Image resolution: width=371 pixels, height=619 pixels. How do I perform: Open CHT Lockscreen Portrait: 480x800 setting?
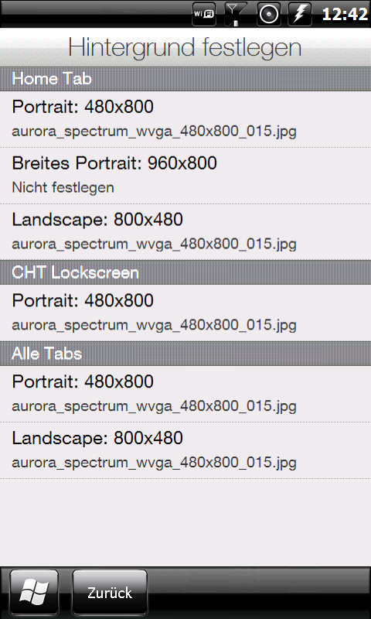point(185,313)
